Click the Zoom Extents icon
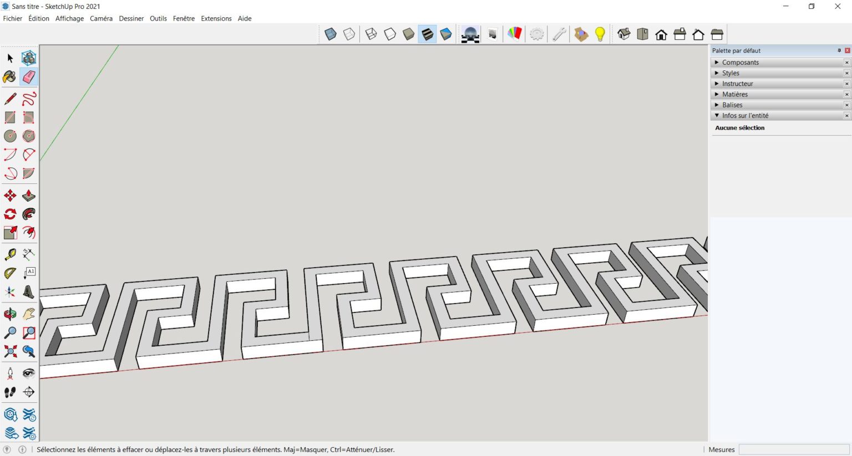 coord(10,351)
